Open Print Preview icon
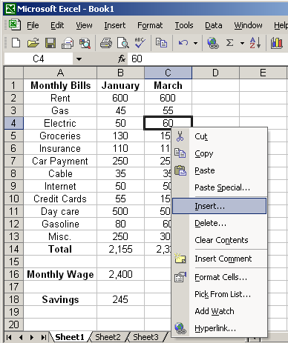 click(123, 43)
